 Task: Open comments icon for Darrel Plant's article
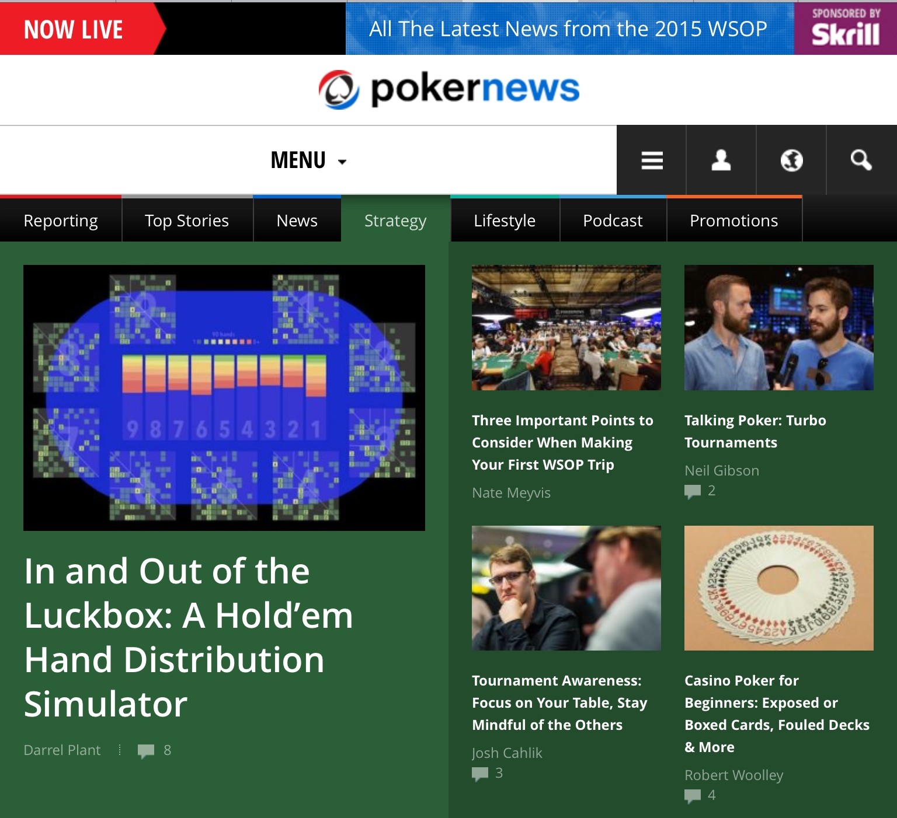click(x=146, y=751)
